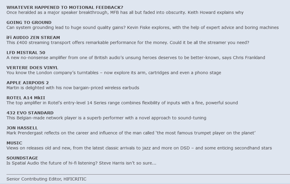290x184 pixels.
Task: Click the 'Vertere Does Vinyl' heading
Action: pos(32,68)
